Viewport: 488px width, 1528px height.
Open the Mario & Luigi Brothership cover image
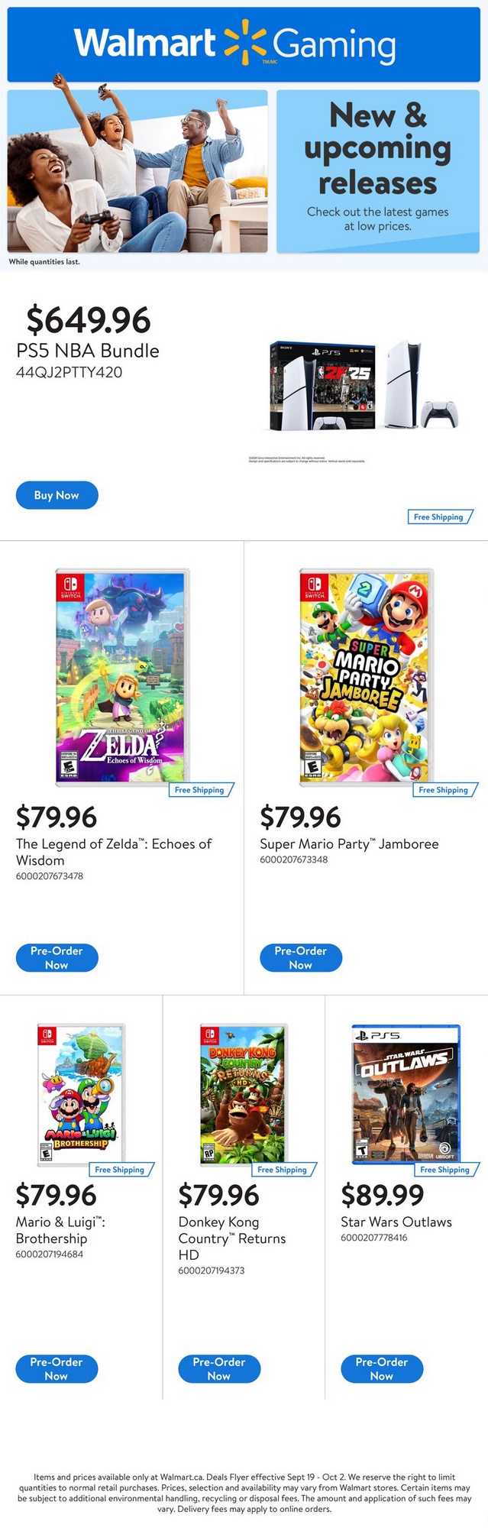(81, 1094)
